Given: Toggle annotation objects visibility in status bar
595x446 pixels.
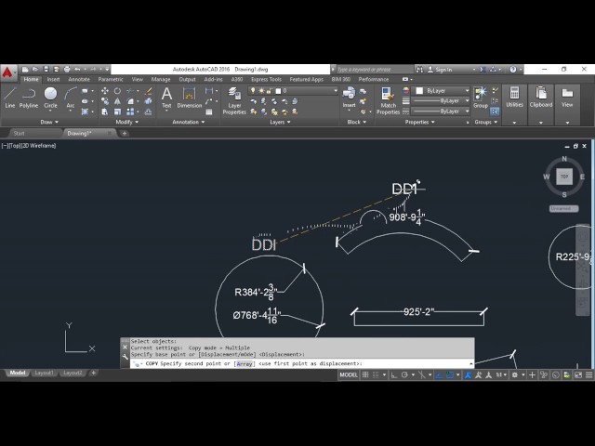Looking at the screenshot, I should (468, 375).
